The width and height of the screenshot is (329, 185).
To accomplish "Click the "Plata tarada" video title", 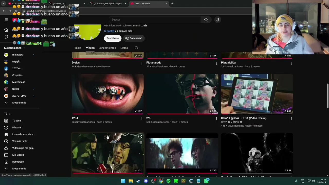I will (154, 63).
